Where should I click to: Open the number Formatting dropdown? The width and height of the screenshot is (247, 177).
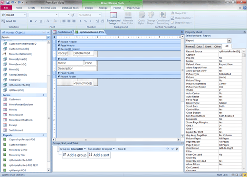(x=100, y=15)
